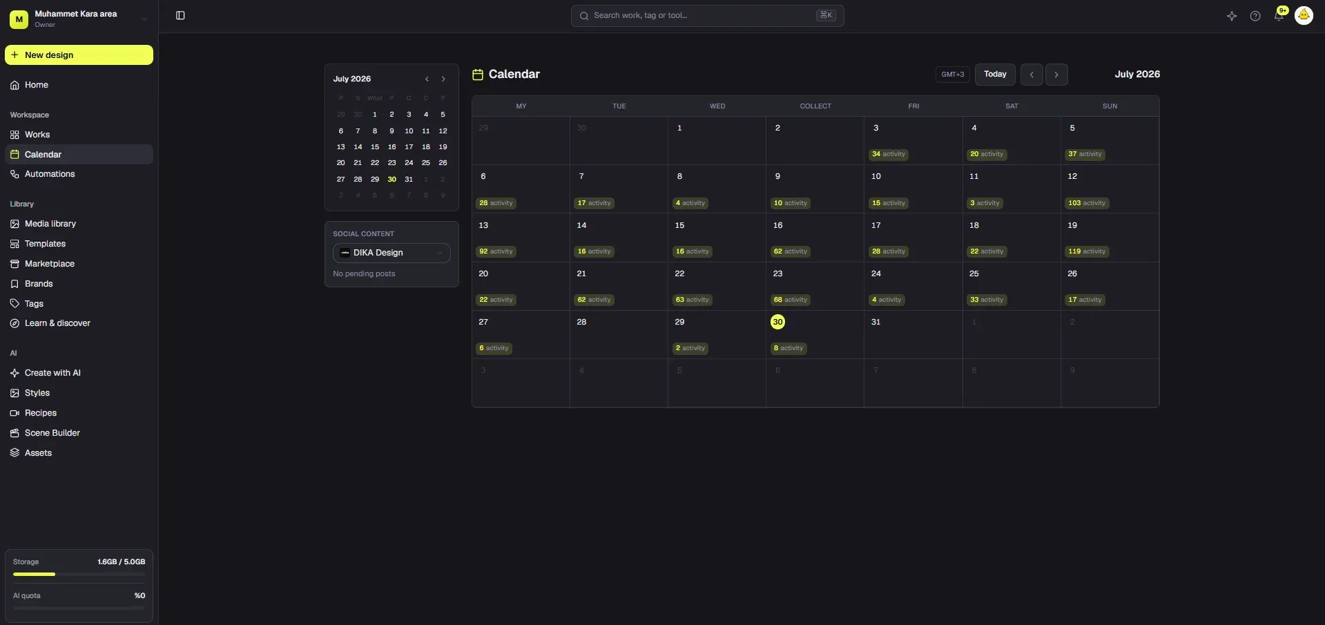Open Calendar in the sidebar

(79, 155)
